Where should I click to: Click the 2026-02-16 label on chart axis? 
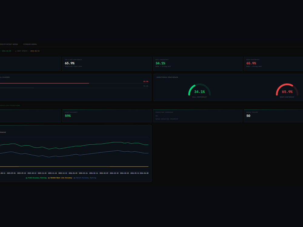click(94, 173)
